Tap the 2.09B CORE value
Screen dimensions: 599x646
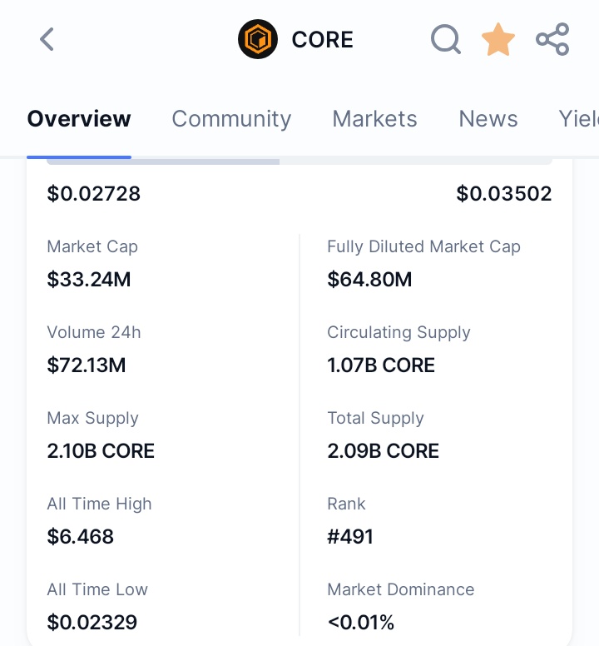point(384,450)
